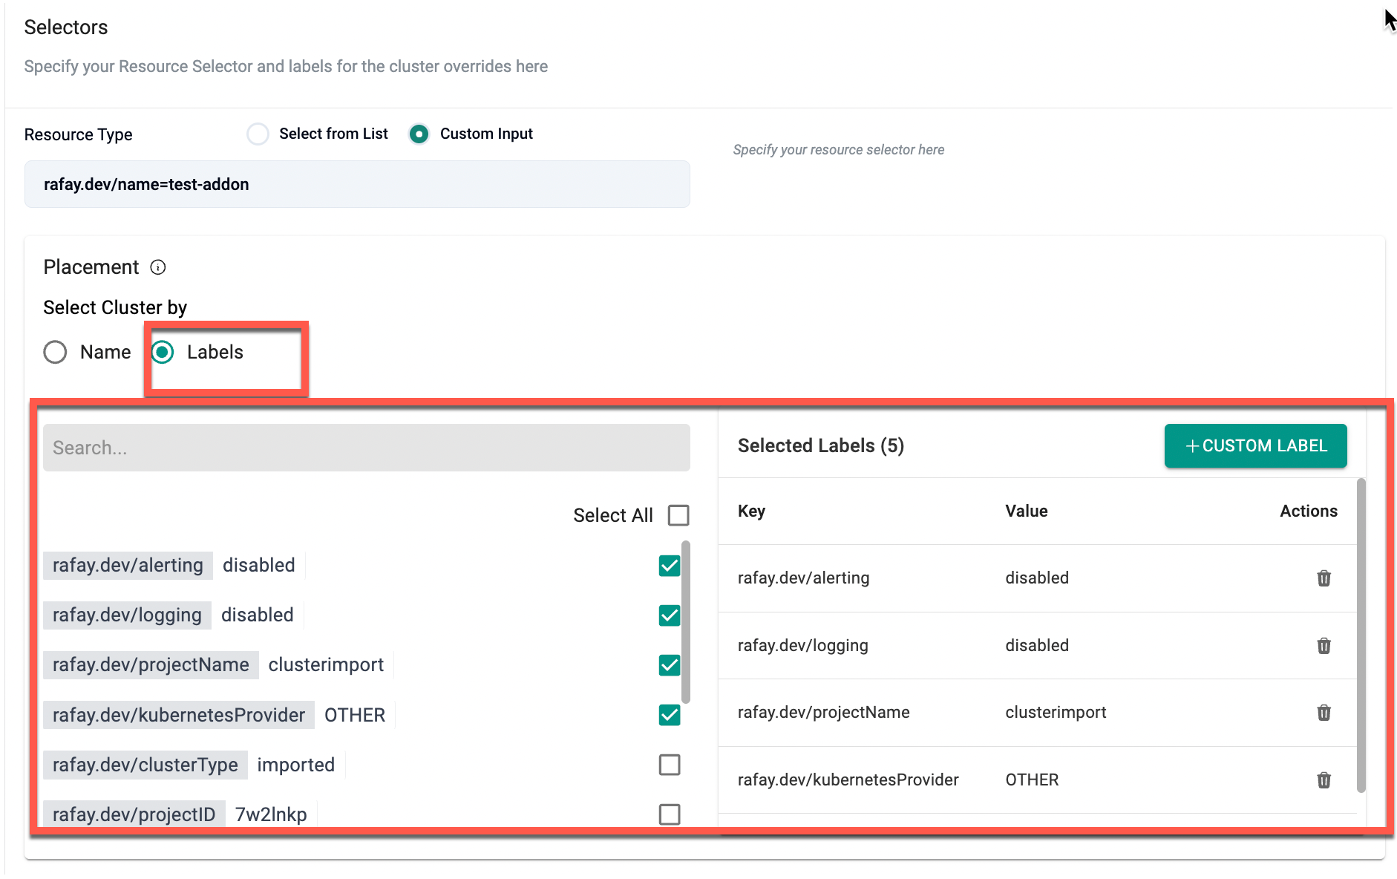
Task: Uncheck the rafay.dev/kubernetesProvider OTHER label
Action: click(670, 715)
